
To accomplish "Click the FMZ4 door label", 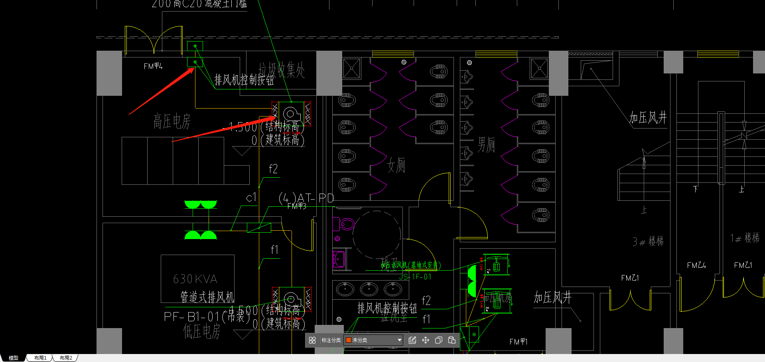I will click(696, 265).
